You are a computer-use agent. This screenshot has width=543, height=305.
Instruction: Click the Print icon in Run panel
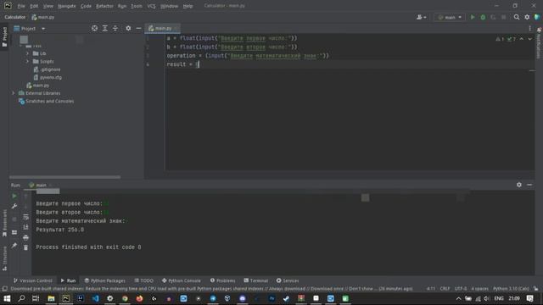(x=25, y=237)
